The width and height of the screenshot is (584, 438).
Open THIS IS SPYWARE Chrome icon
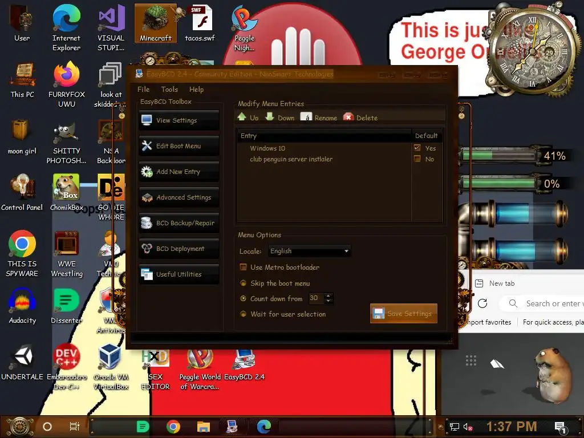tap(22, 254)
